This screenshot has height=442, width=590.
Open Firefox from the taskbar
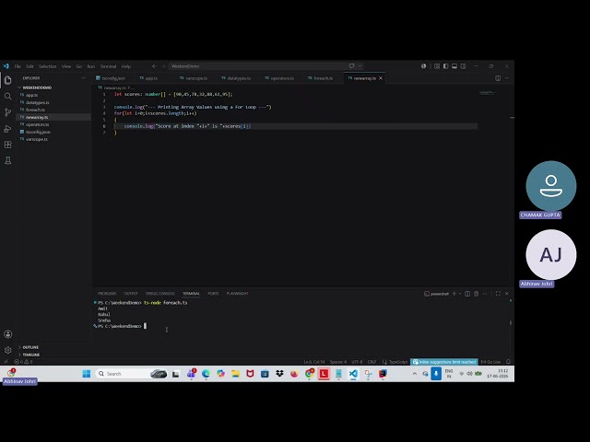[x=294, y=374]
